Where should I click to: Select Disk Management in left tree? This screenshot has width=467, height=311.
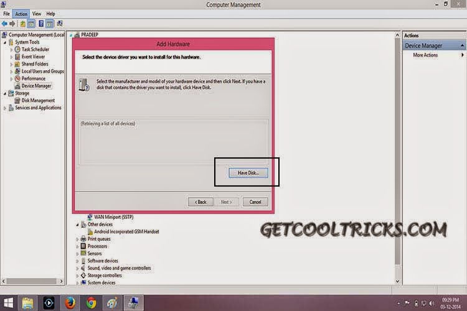[x=38, y=101]
